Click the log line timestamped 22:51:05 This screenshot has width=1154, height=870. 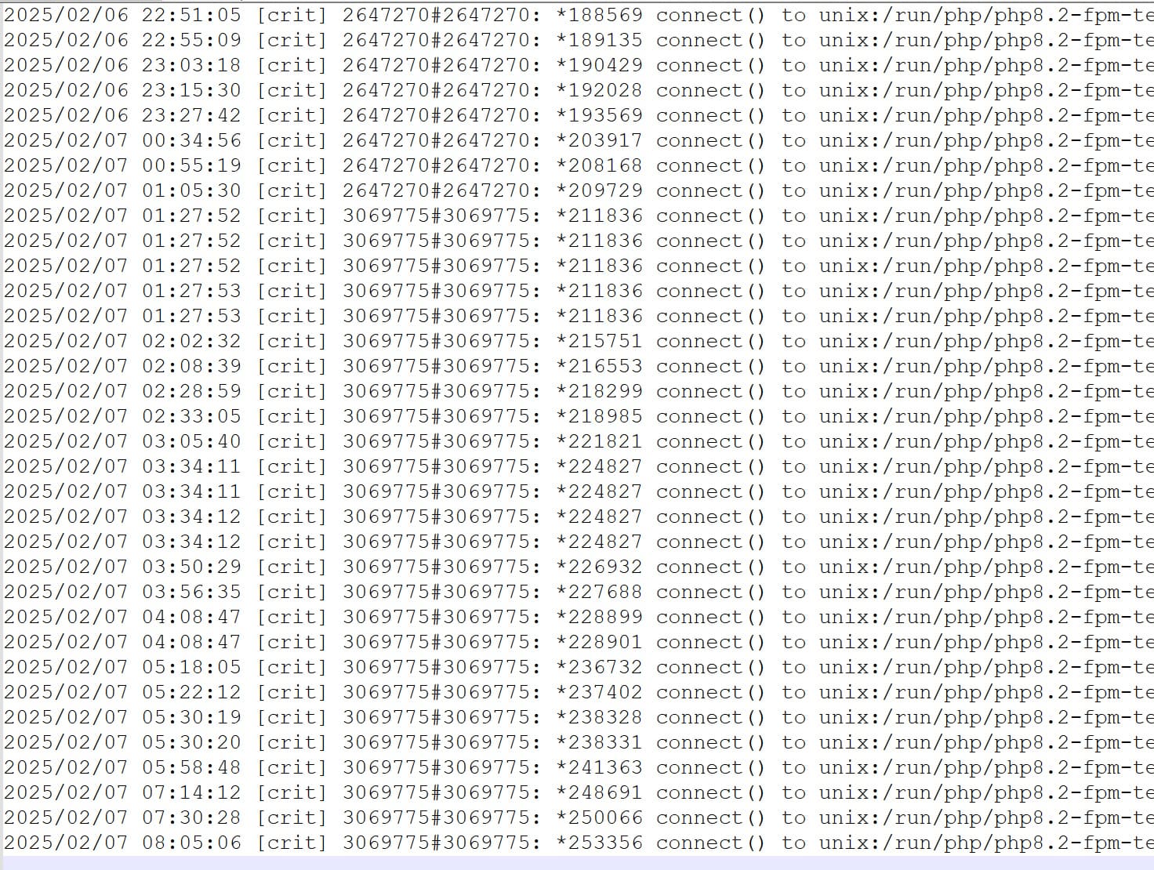pos(577,15)
